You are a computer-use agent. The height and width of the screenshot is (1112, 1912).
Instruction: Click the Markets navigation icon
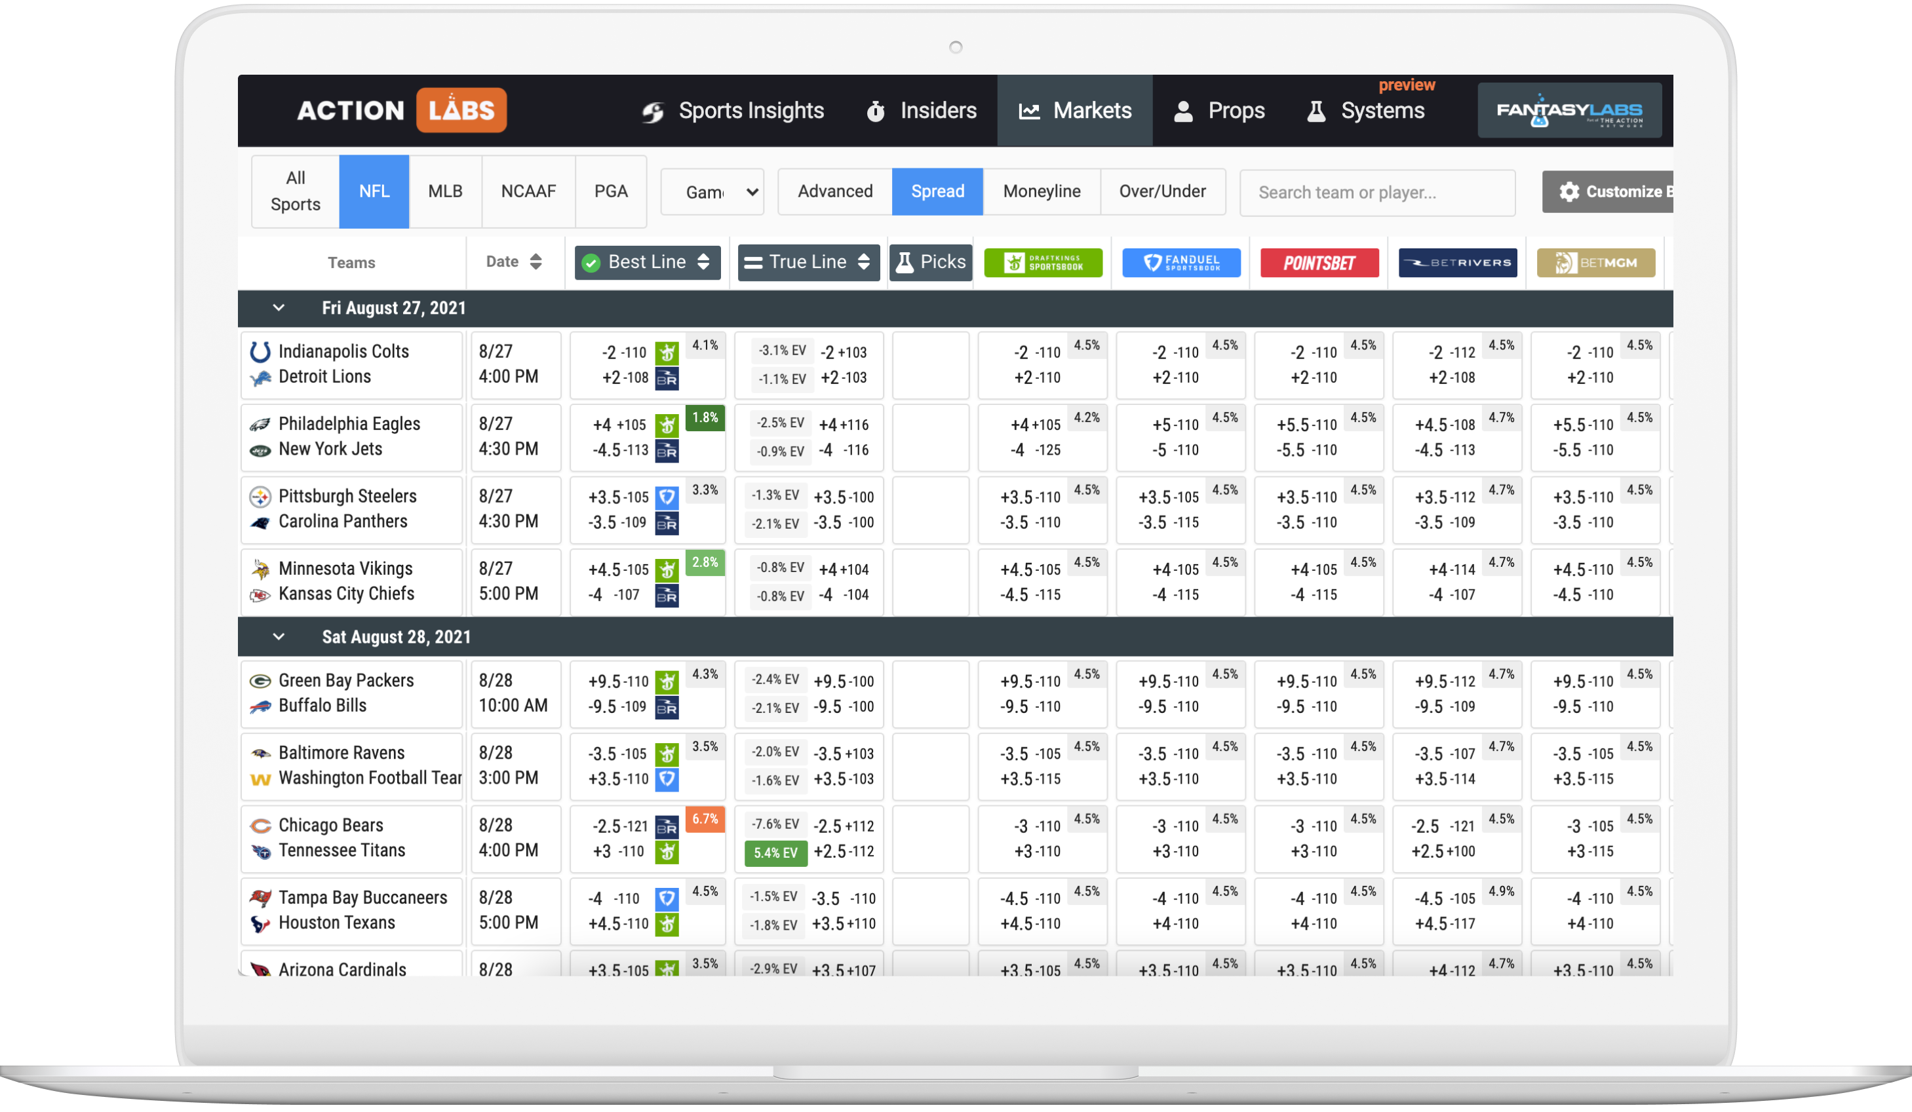[x=1030, y=111]
